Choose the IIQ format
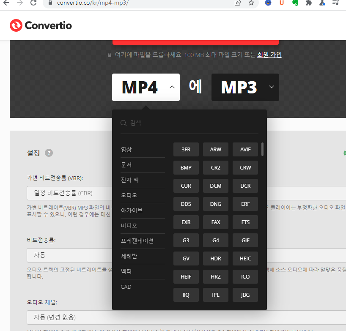Screen dimensions: 346x331 186,295
